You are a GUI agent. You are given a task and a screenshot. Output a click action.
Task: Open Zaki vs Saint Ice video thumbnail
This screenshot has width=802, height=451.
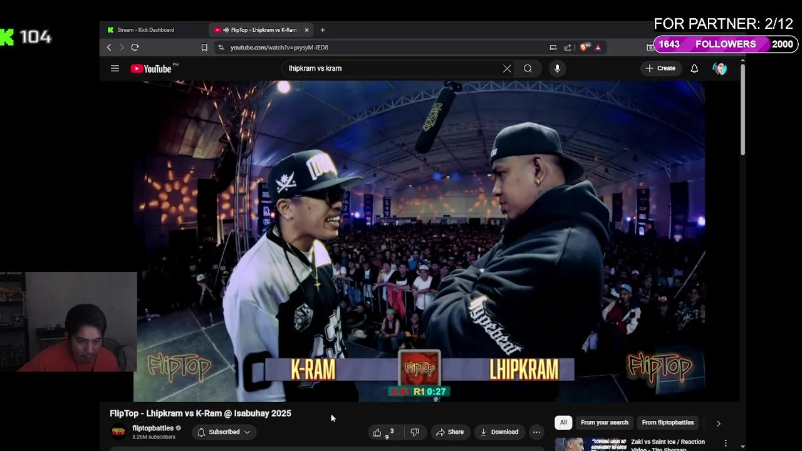(590, 444)
